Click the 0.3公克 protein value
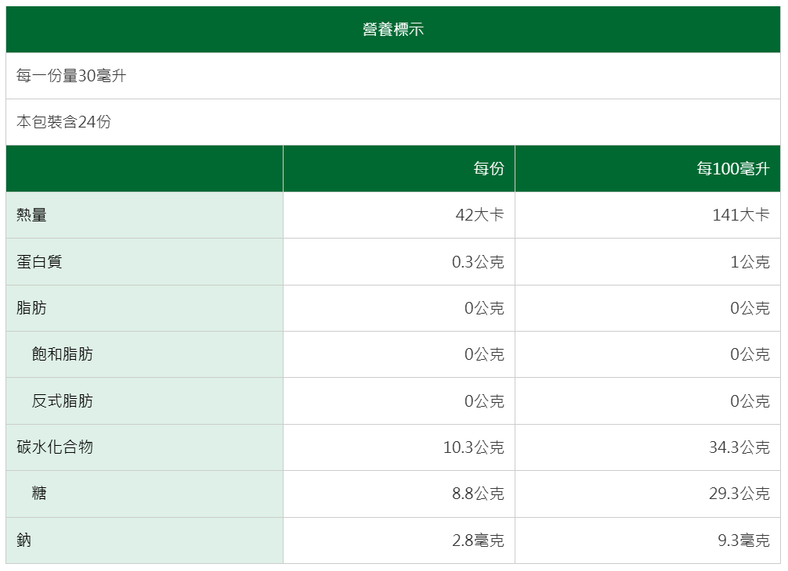 478,261
